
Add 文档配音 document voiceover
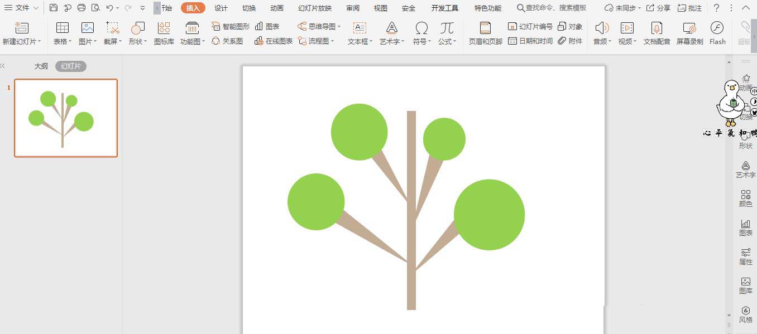tap(657, 28)
